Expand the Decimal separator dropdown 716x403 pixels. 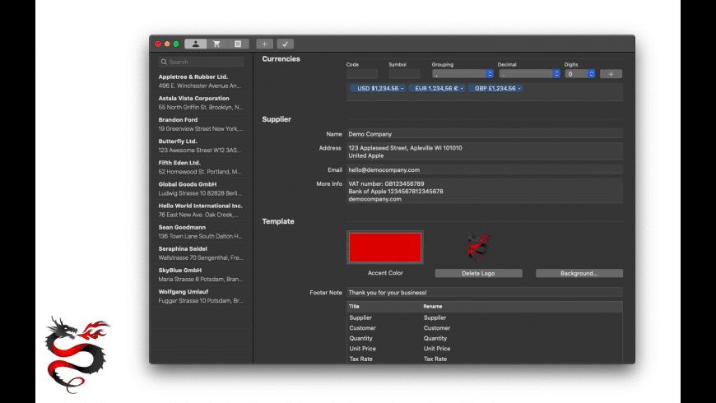(556, 74)
